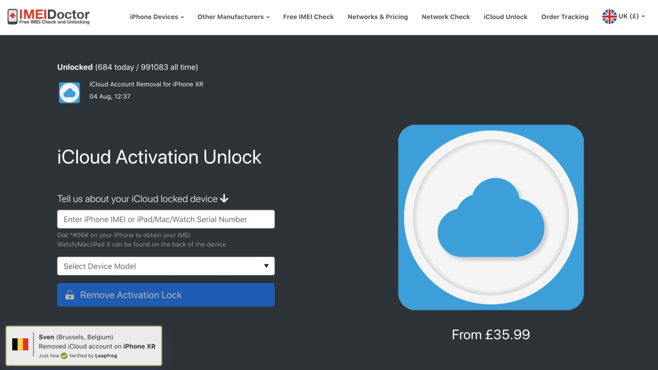Expand the Other Manufacturers menu
The height and width of the screenshot is (370, 658).
click(234, 17)
